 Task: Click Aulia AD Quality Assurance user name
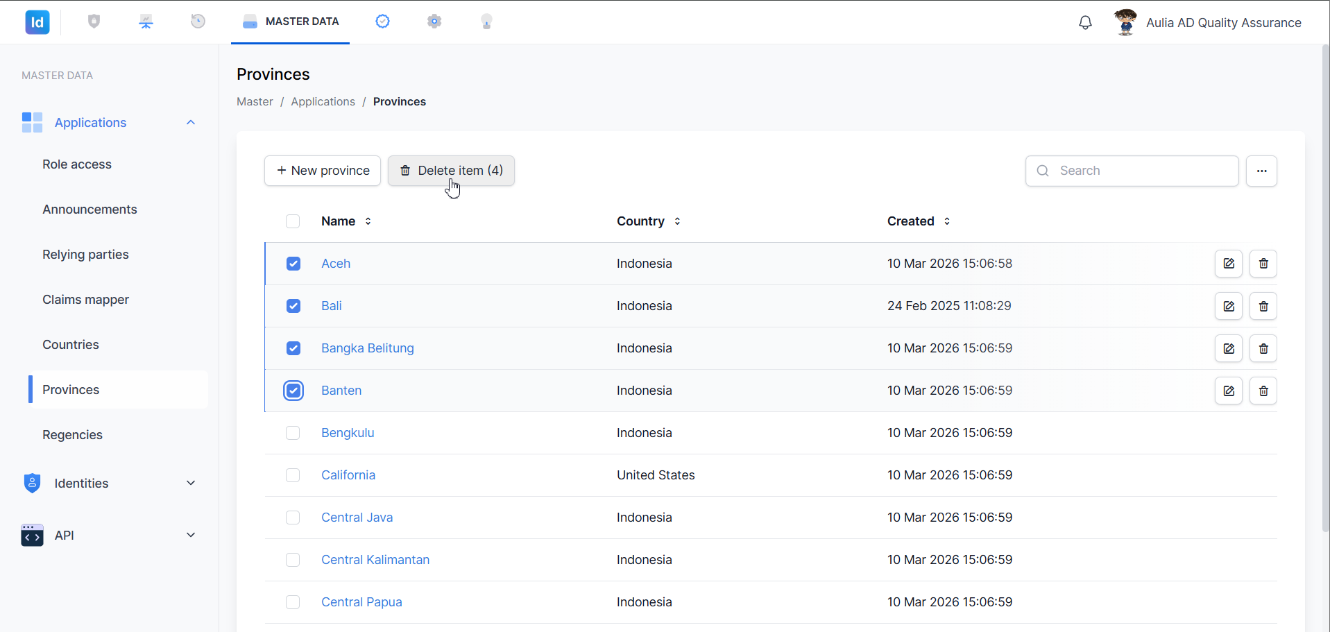click(1223, 23)
